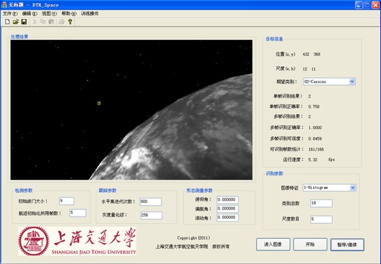Click the 单帧识别正确率 value 0.758

pos(314,107)
